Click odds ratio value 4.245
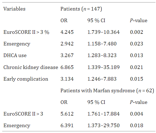 (67, 32)
